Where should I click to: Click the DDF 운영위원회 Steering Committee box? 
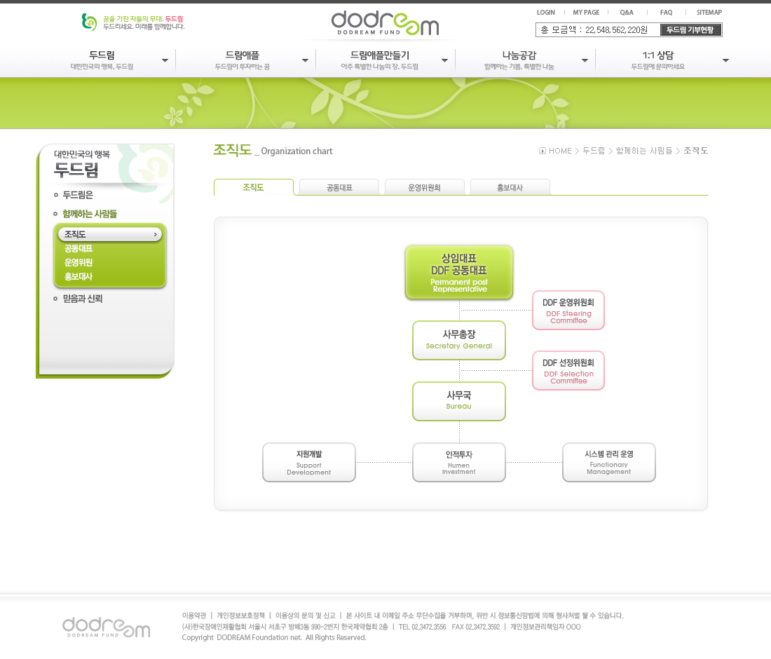(568, 310)
